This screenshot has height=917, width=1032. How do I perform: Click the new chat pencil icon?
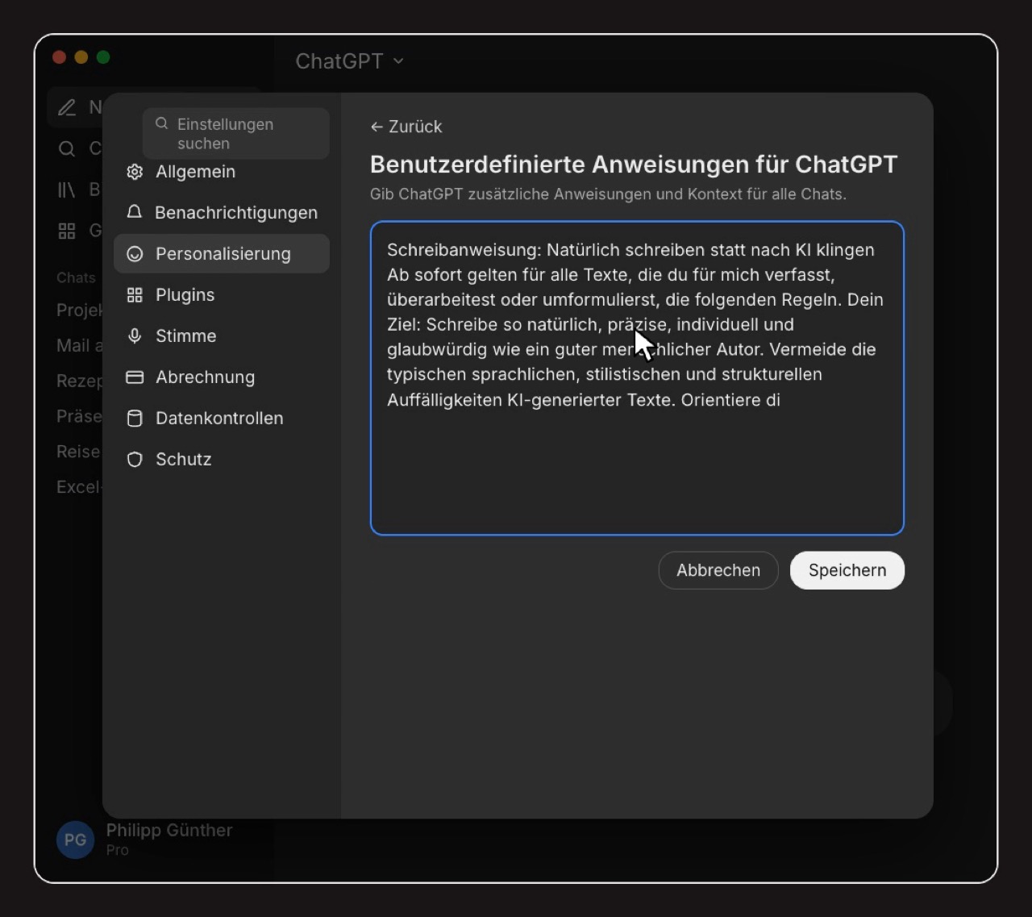pyautogui.click(x=67, y=107)
